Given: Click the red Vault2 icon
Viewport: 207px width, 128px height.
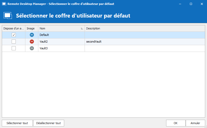Looking at the screenshot, I should 32,42.
